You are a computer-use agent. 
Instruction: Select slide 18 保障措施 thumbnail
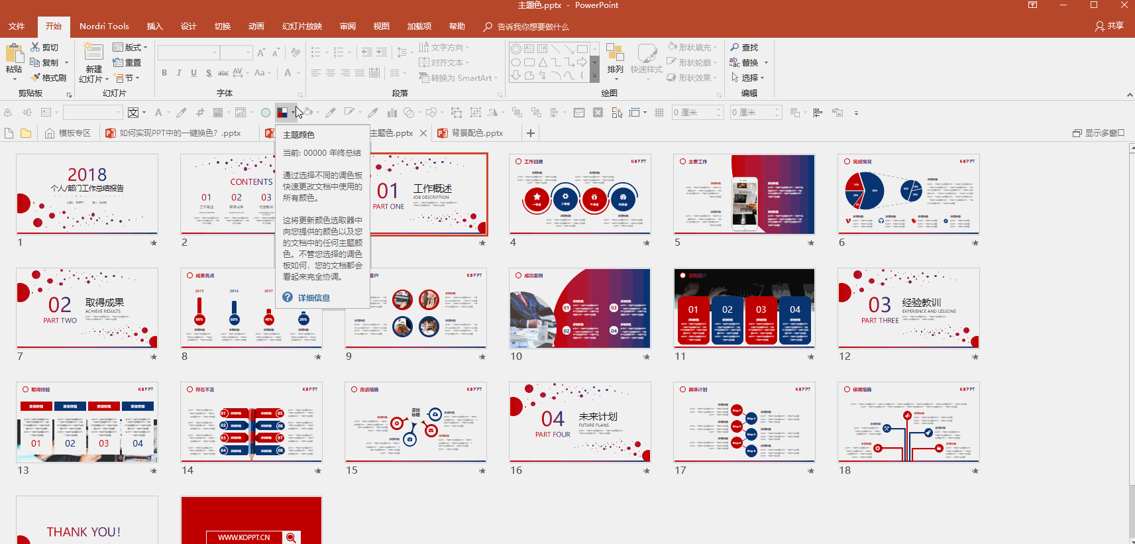909,422
